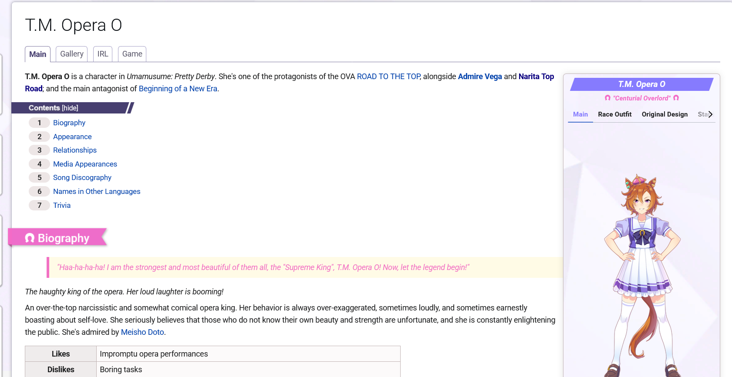Click the T.M. Opera O page title

(74, 25)
